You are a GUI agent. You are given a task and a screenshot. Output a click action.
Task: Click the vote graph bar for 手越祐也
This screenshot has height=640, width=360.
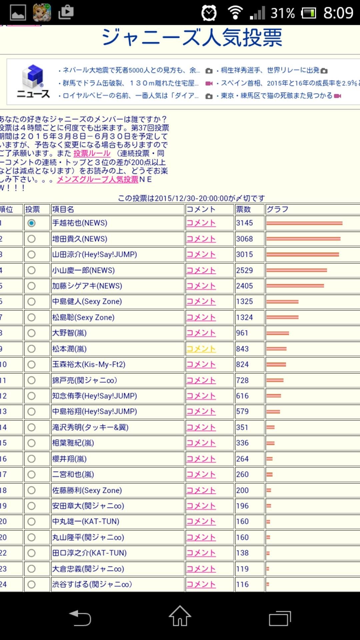tap(304, 223)
